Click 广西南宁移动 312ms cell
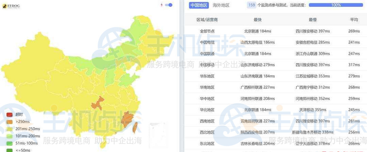The image size is (367, 152). (x=313, y=87)
